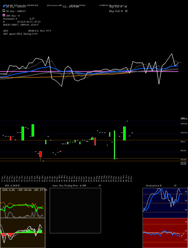Click 'ADX: 6.26 +DY: 33.46 -DY: 37.93' readout
This screenshot has width=188, height=248.
coord(24,190)
